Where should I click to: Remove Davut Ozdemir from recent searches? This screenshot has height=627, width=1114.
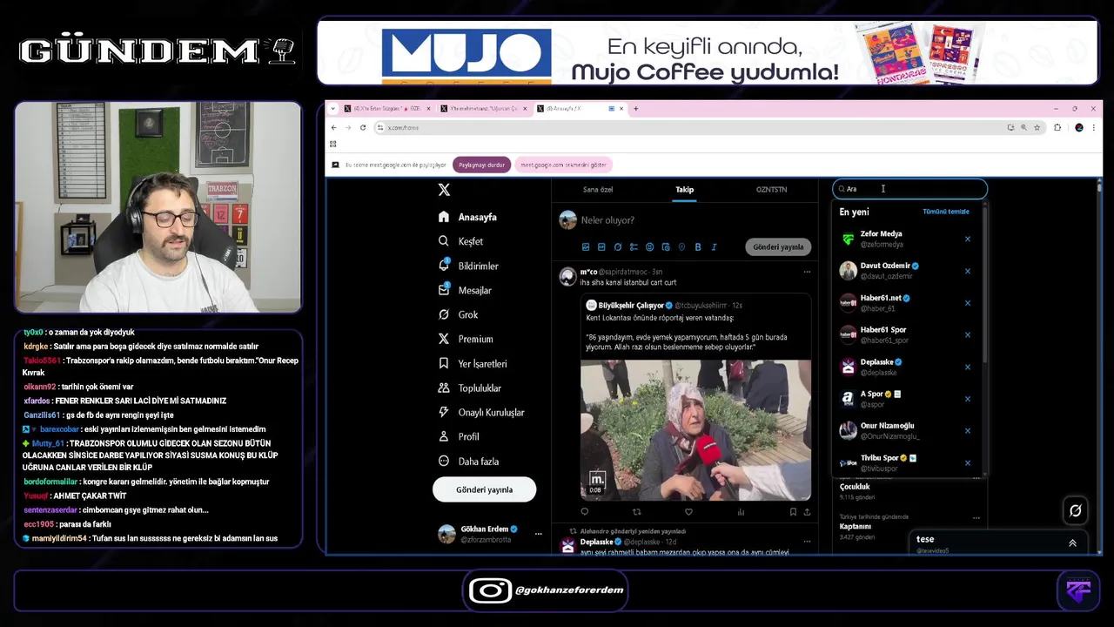(x=967, y=271)
